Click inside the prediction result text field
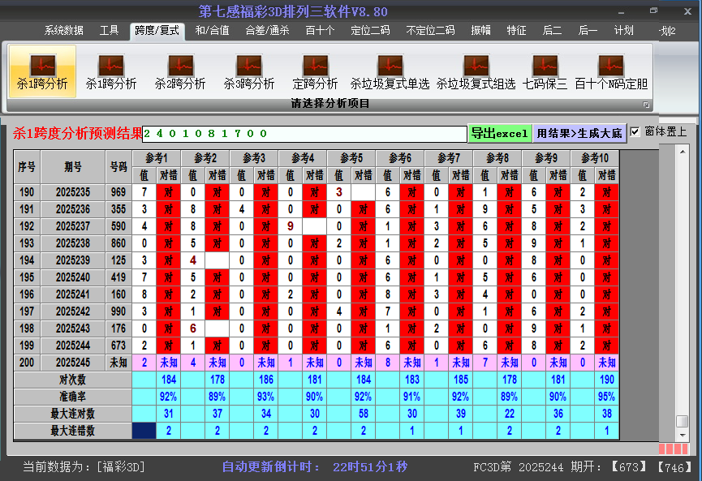This screenshot has width=702, height=481. click(x=304, y=134)
